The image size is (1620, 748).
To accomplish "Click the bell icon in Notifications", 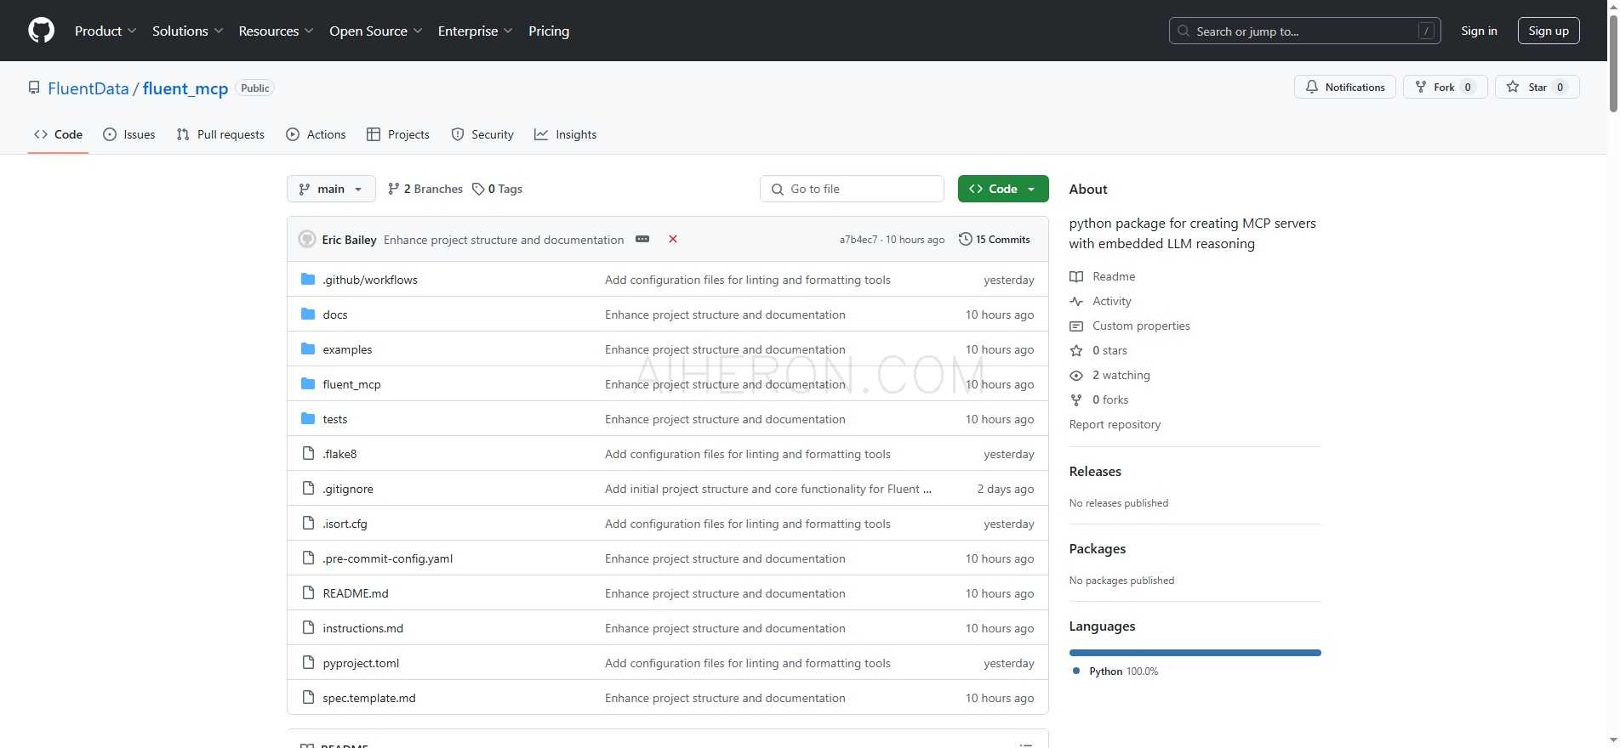I will point(1311,87).
